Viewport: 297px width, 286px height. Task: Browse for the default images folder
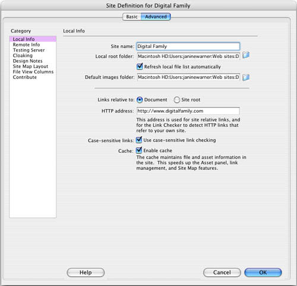tap(246, 77)
